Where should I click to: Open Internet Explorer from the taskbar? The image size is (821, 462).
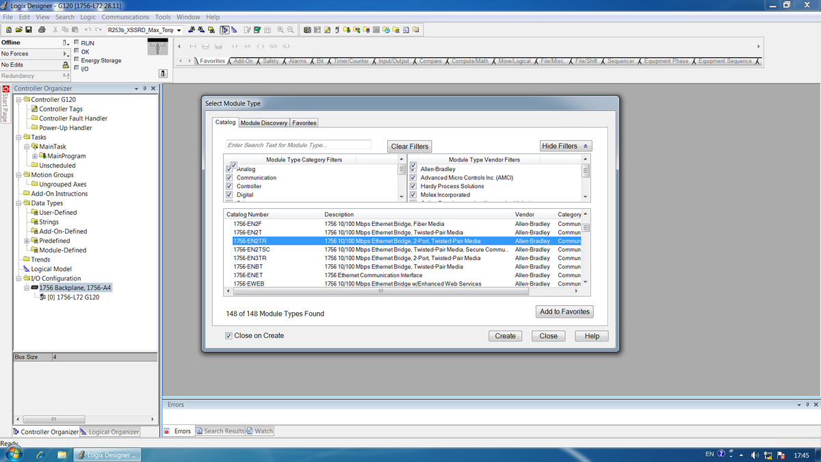click(x=40, y=454)
